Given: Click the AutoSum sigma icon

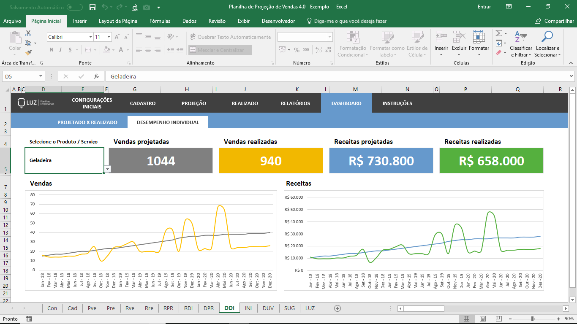Looking at the screenshot, I should coord(498,33).
